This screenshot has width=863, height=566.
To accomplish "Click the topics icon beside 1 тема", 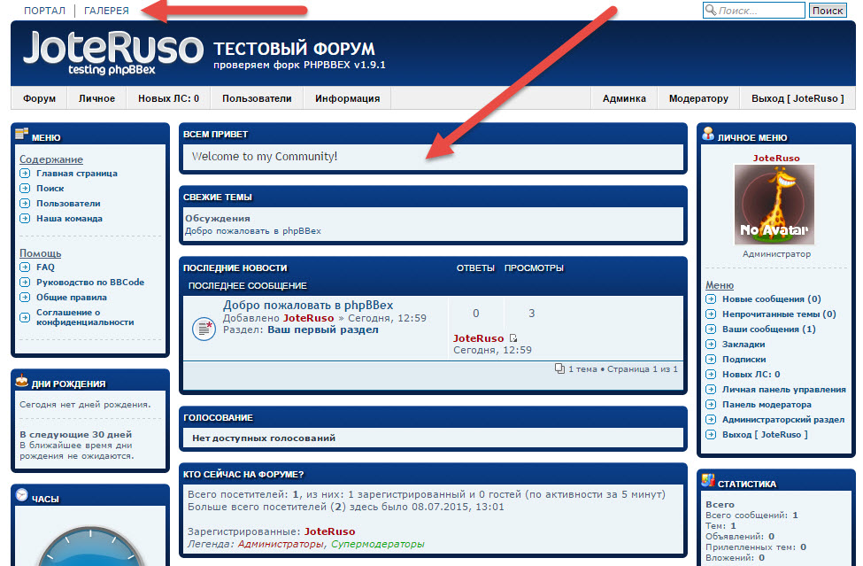I will [559, 368].
